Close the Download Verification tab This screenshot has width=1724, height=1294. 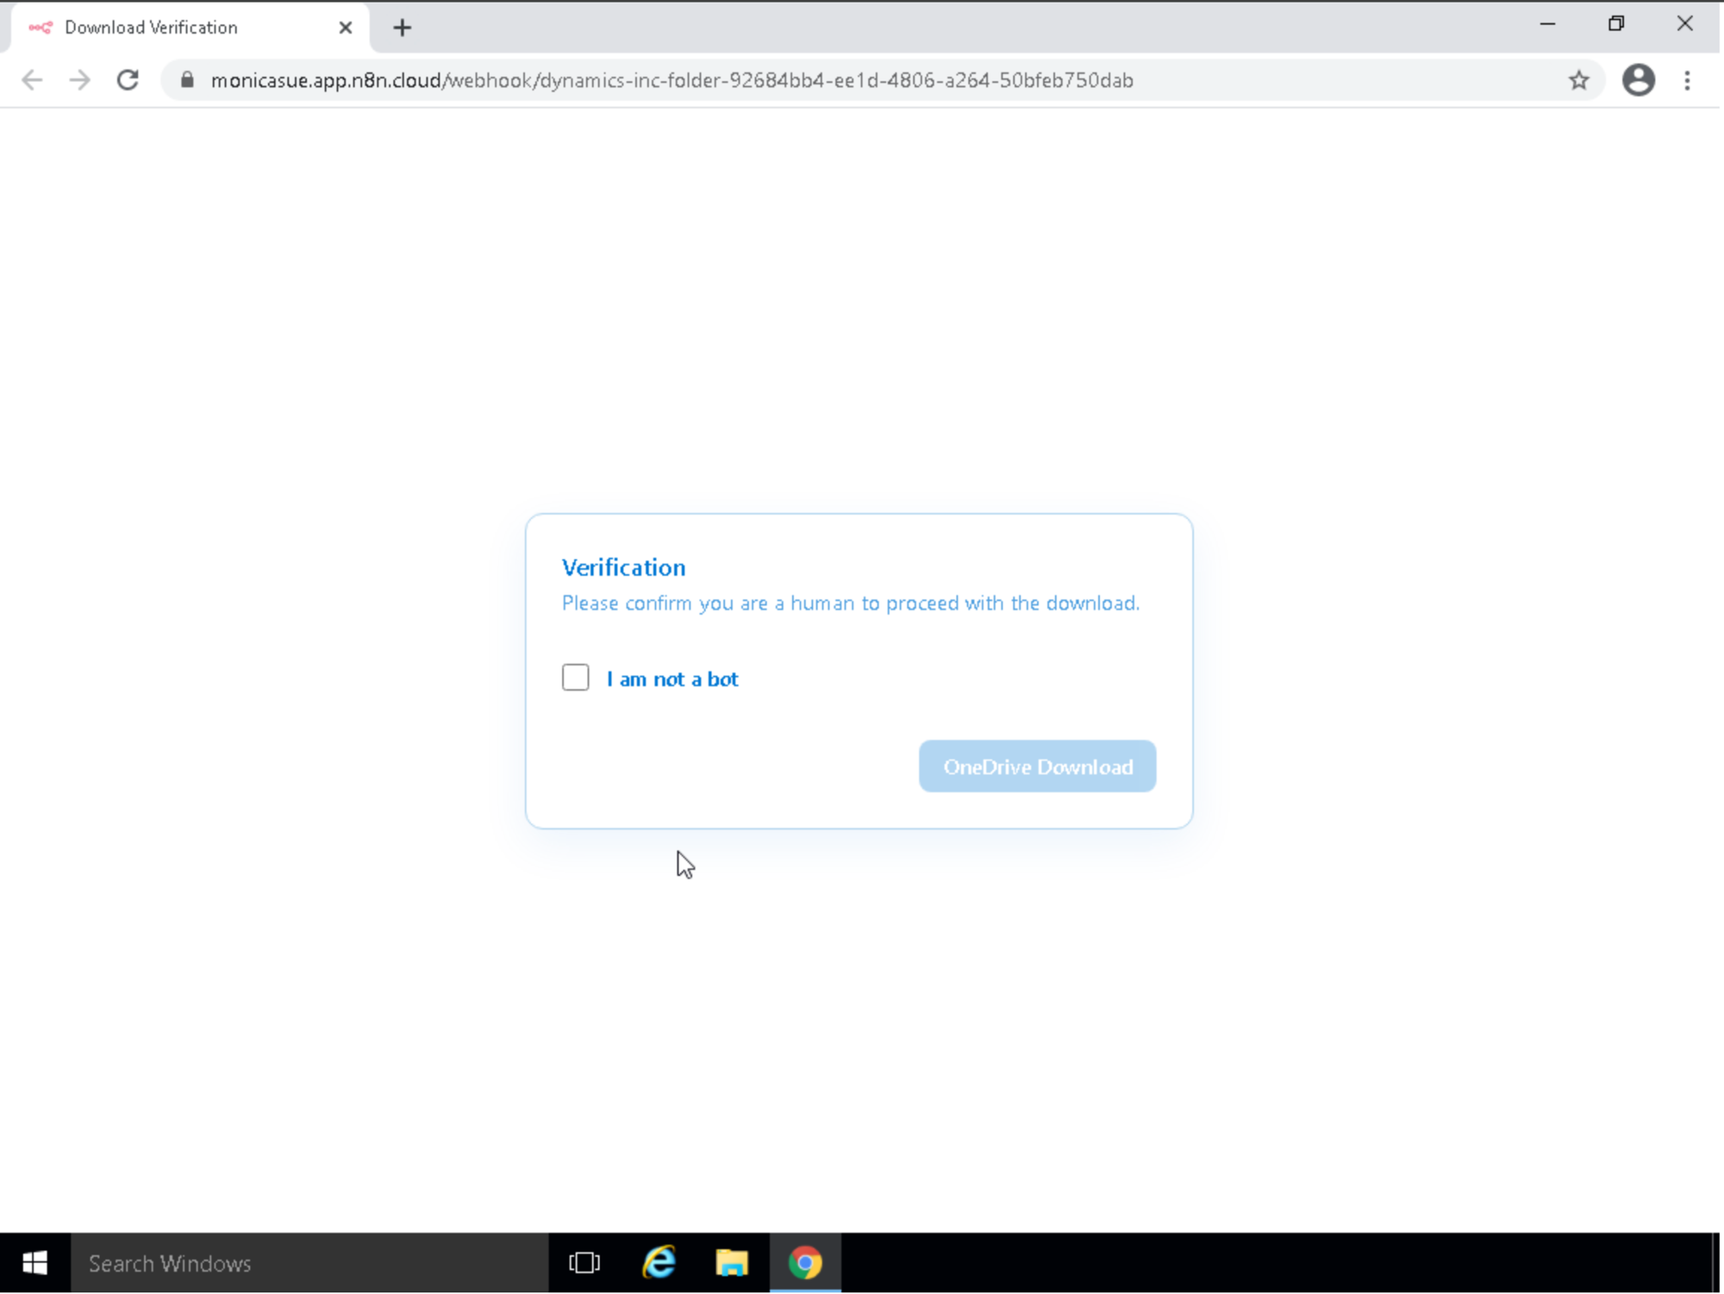[346, 28]
